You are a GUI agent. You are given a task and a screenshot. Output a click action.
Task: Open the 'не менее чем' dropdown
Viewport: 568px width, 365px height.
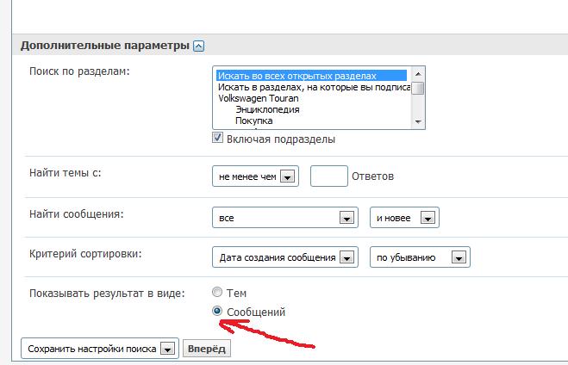pos(255,176)
